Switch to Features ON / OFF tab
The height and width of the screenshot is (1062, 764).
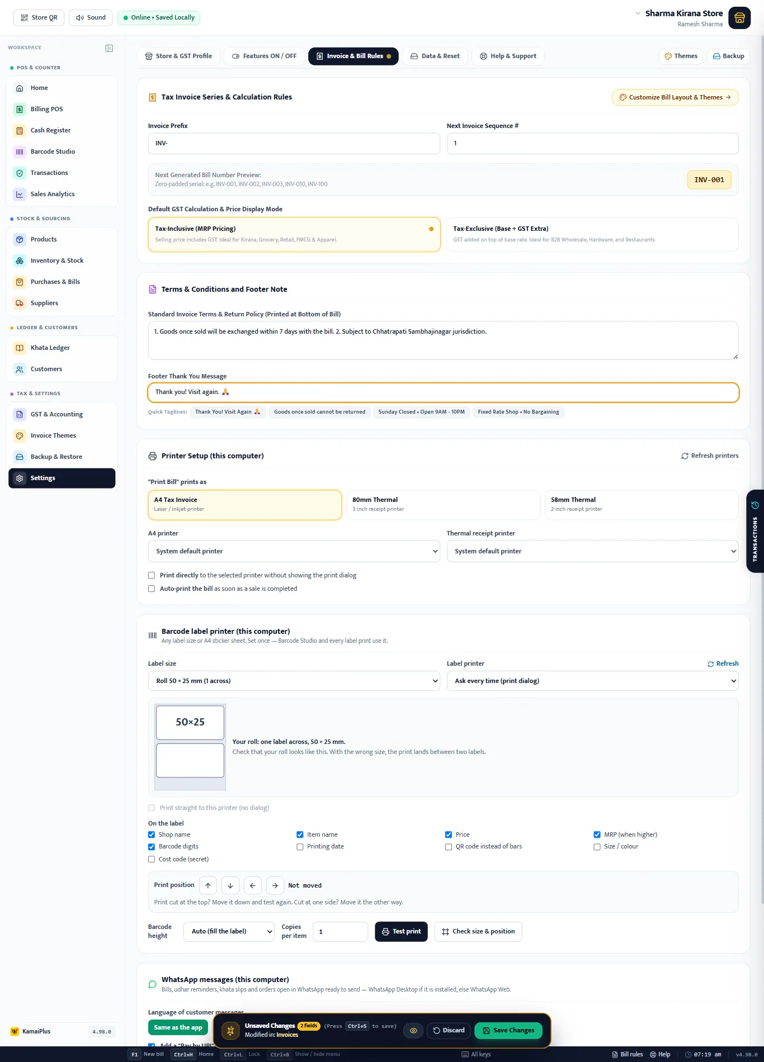click(x=265, y=56)
